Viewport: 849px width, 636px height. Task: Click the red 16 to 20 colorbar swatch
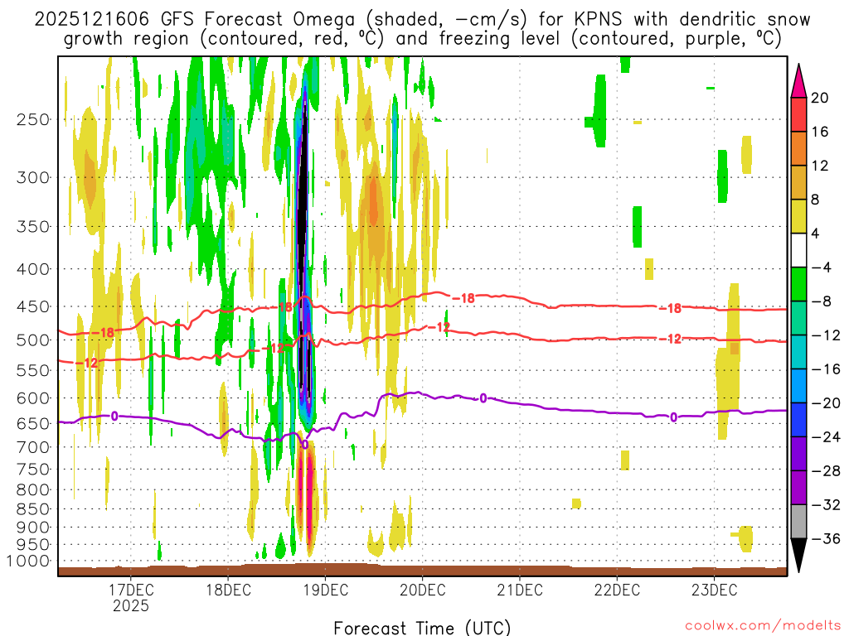[798, 114]
